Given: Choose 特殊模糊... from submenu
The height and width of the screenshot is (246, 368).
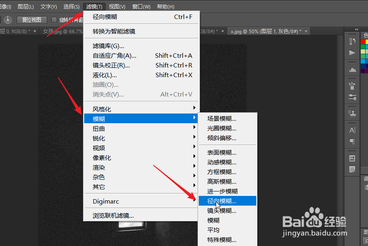Looking at the screenshot, I should [228, 240].
